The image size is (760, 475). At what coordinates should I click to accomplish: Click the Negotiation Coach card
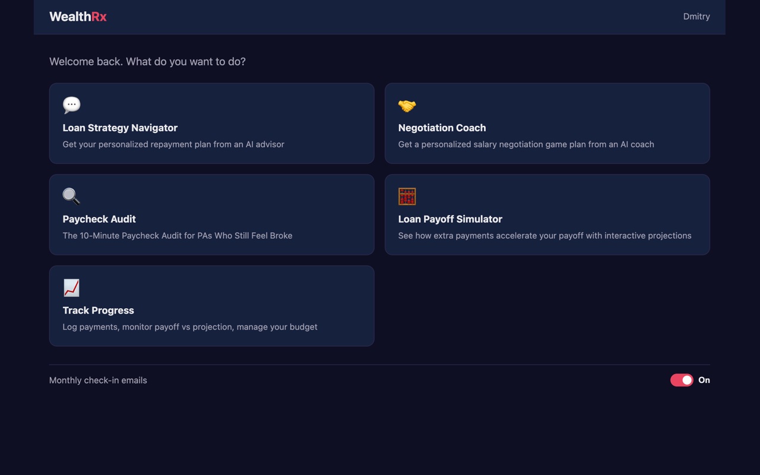[x=547, y=123]
